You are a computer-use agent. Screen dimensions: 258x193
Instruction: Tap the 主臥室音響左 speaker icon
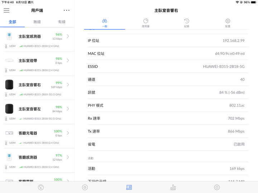9,109
